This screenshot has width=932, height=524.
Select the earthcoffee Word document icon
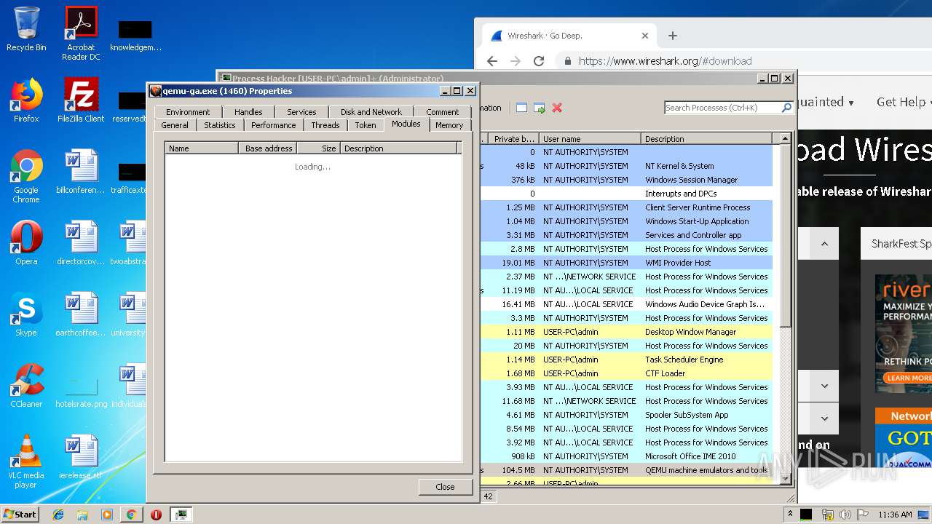(x=81, y=314)
